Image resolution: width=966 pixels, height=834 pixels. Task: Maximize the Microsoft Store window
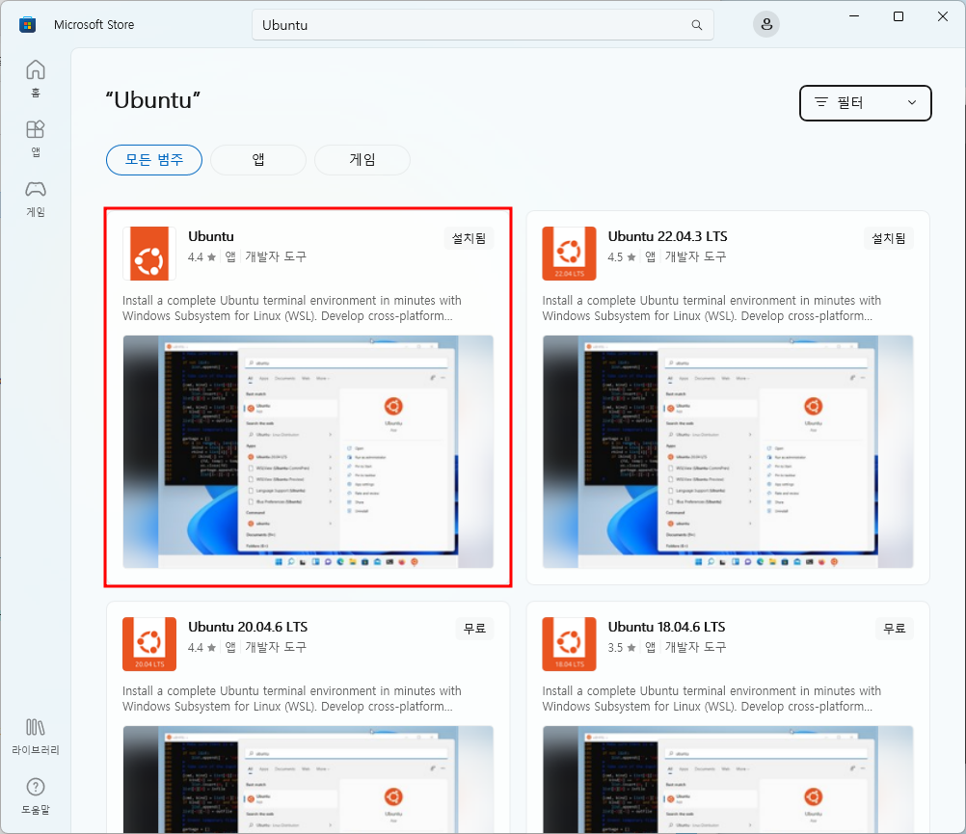pyautogui.click(x=899, y=16)
